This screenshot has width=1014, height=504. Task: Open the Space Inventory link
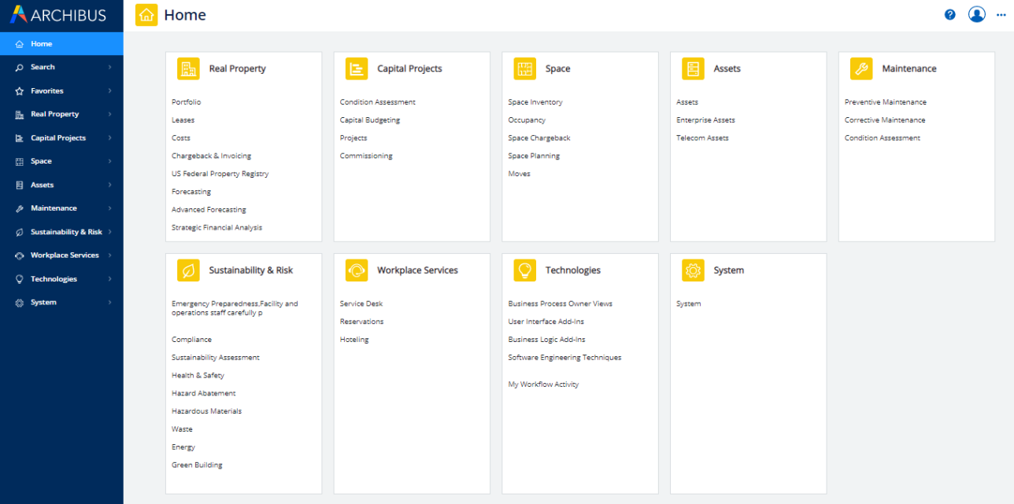pyautogui.click(x=535, y=102)
